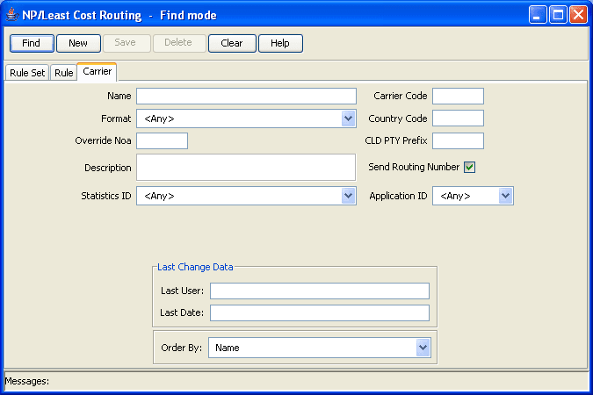593x395 pixels.
Task: Click inside the Description text area
Action: [246, 167]
